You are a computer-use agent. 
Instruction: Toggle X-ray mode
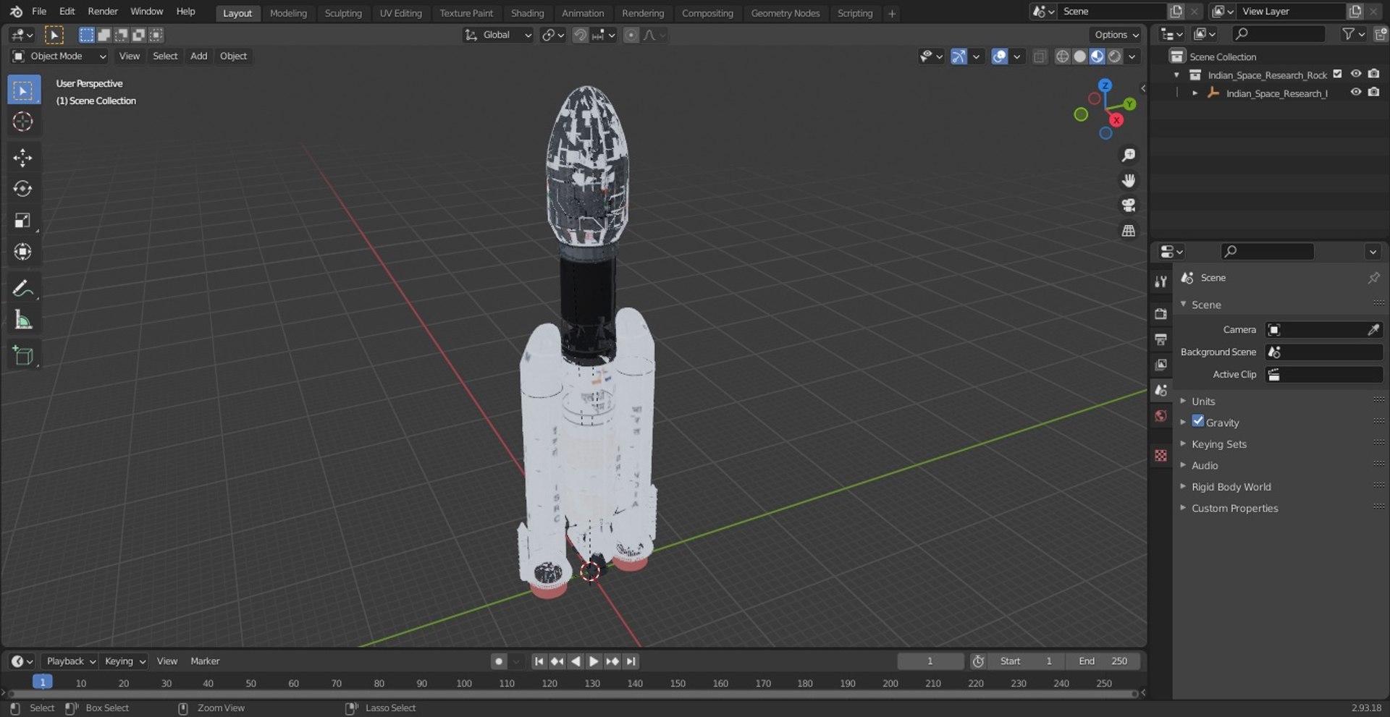point(1040,56)
